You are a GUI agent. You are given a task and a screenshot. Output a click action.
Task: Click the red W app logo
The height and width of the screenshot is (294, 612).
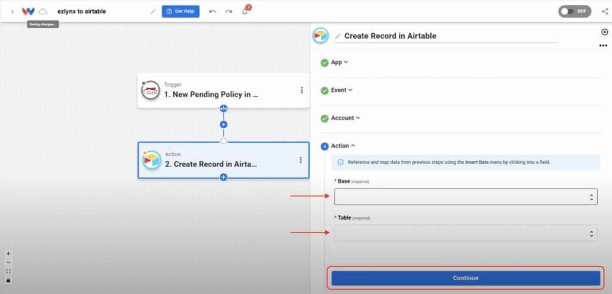click(28, 11)
